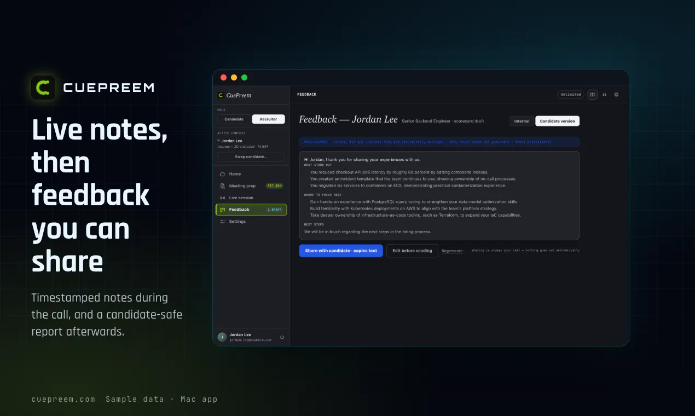The image size is (695, 416).
Task: Click the CuePreem logo icon in the sidebar
Action: [221, 95]
